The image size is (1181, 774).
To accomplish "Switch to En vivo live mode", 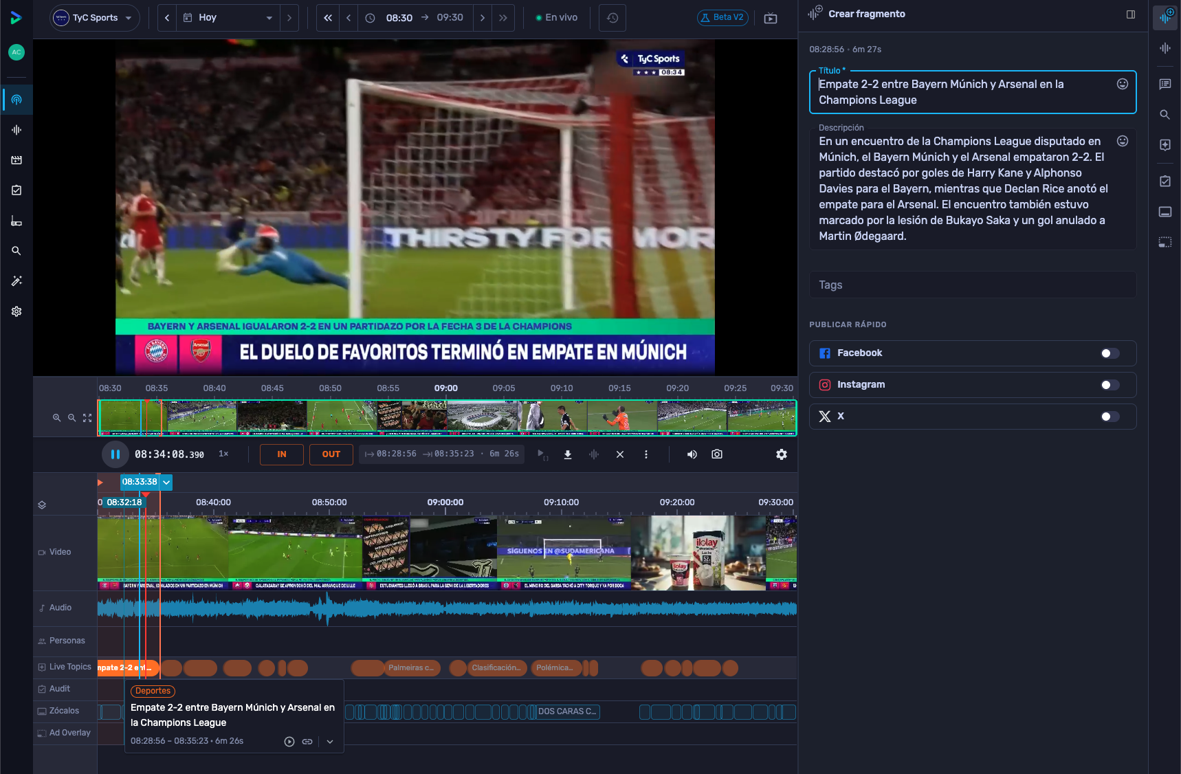I will 557,18.
